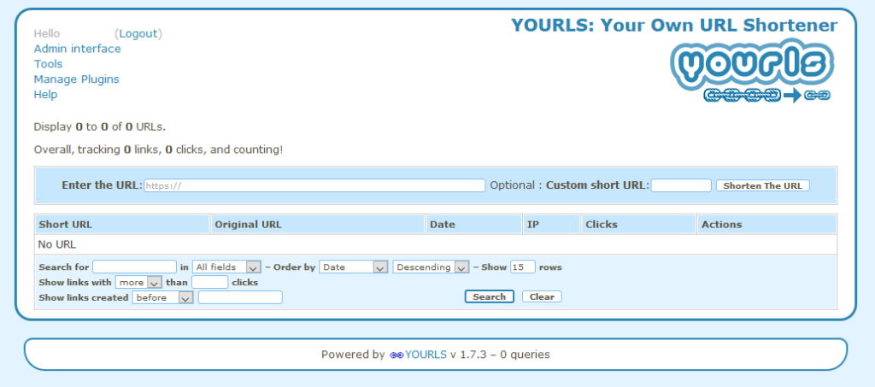Image resolution: width=875 pixels, height=387 pixels.
Task: Click the rows count field showing 15
Action: pyautogui.click(x=522, y=267)
